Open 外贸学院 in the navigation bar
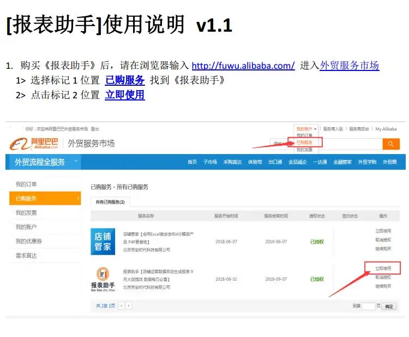 coord(367,162)
